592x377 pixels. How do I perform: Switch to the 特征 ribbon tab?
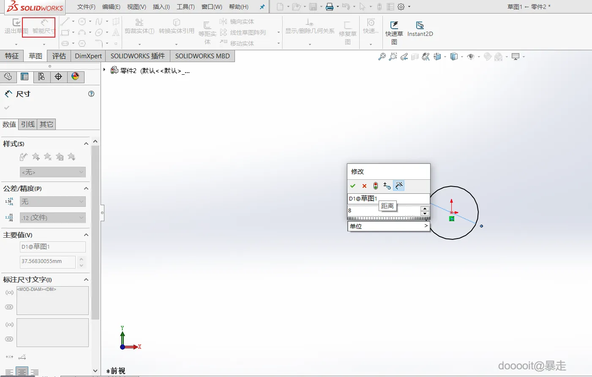(12, 56)
